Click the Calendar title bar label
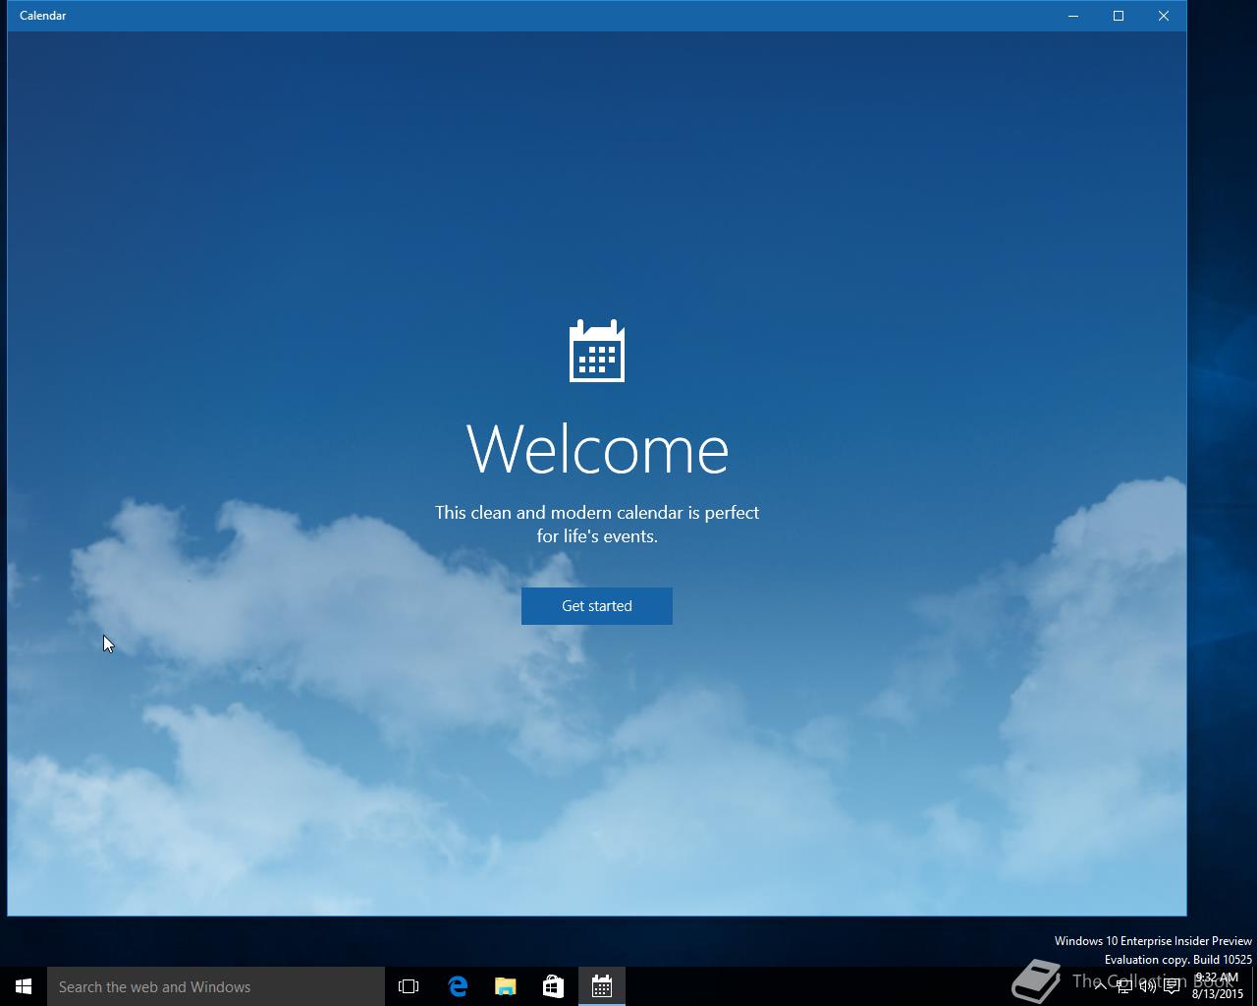The height and width of the screenshot is (1006, 1257). coord(43,16)
